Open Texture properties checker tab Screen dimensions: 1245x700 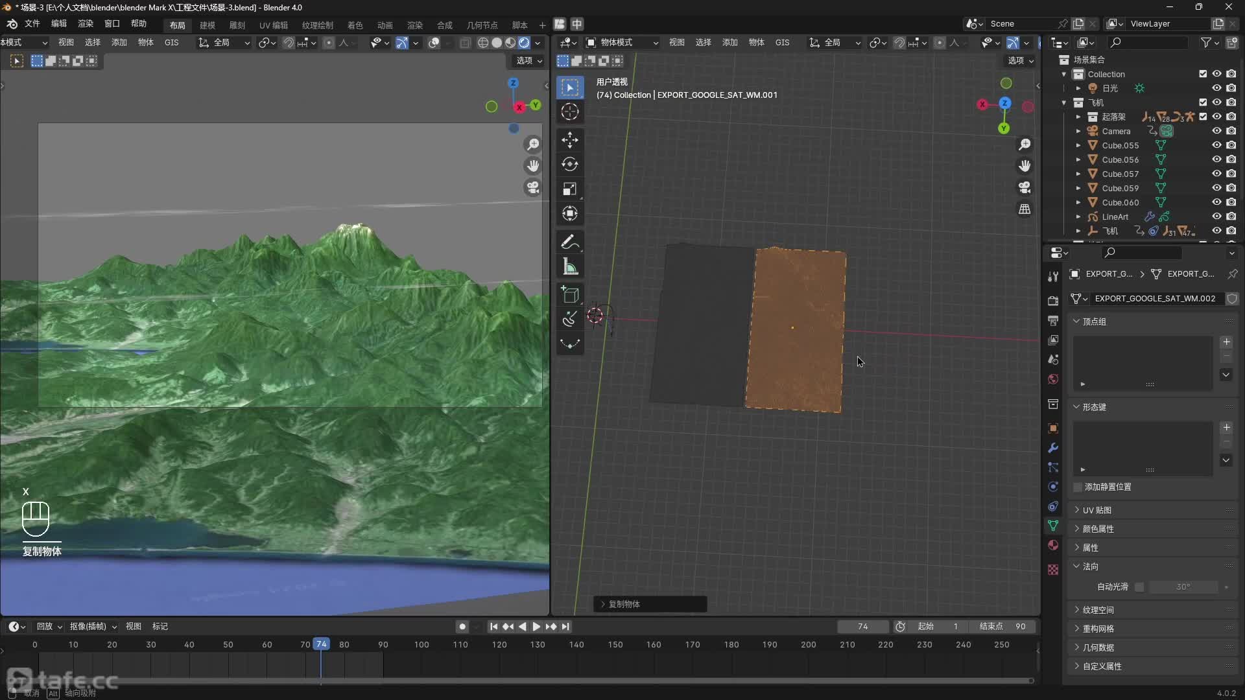coord(1053,570)
